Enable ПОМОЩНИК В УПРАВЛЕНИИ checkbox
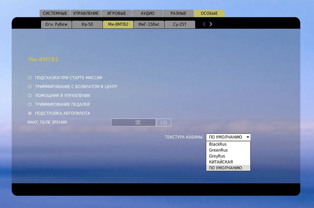 click(30, 96)
